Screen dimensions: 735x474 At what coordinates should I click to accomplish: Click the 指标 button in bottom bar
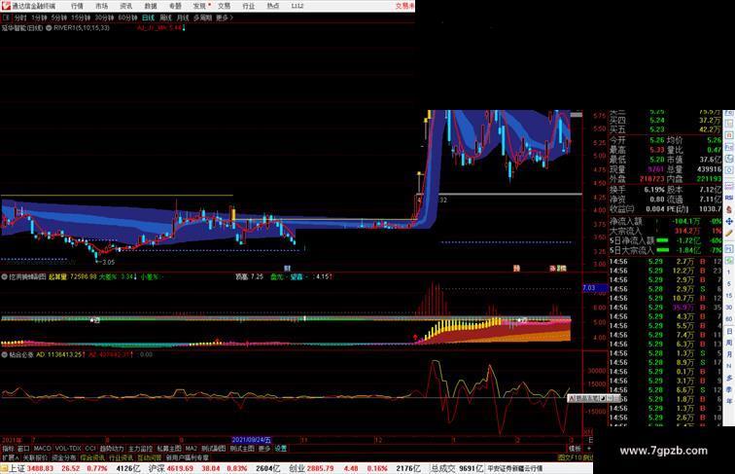click(8, 449)
